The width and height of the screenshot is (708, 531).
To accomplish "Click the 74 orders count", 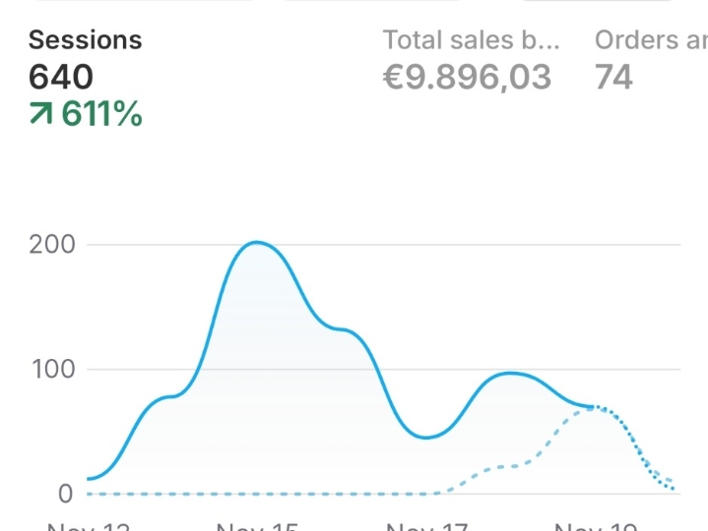I will pyautogui.click(x=613, y=77).
